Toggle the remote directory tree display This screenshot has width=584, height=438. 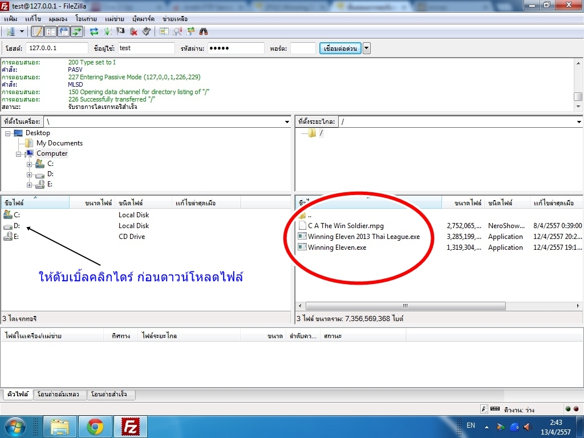point(64,32)
